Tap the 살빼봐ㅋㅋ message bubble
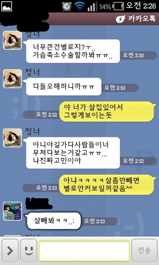Screen dimensions: 159x265 [53, 221]
